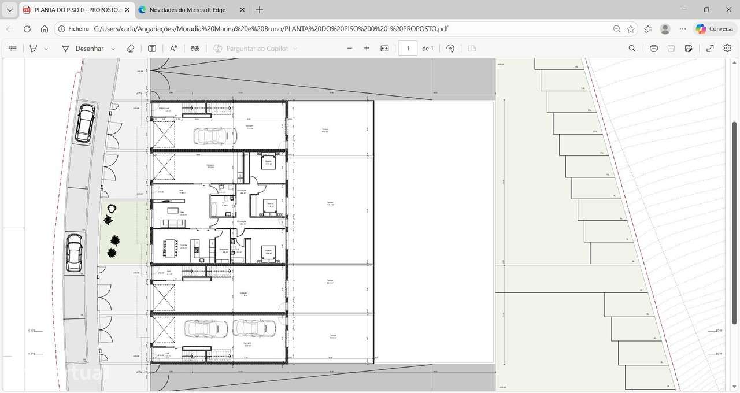Zoom out with the minus button
The width and height of the screenshot is (740, 393).
[349, 49]
